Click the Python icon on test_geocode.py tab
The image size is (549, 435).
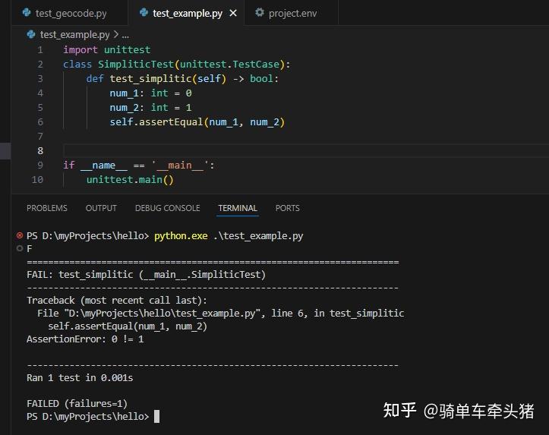(x=27, y=13)
